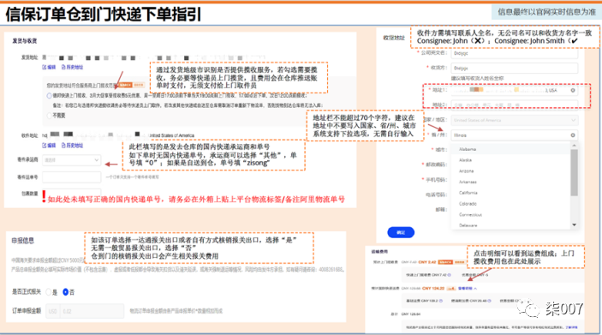The width and height of the screenshot is (602, 335).
Task: Click the 寄件运单号 tracking number field
Action: pos(71,177)
